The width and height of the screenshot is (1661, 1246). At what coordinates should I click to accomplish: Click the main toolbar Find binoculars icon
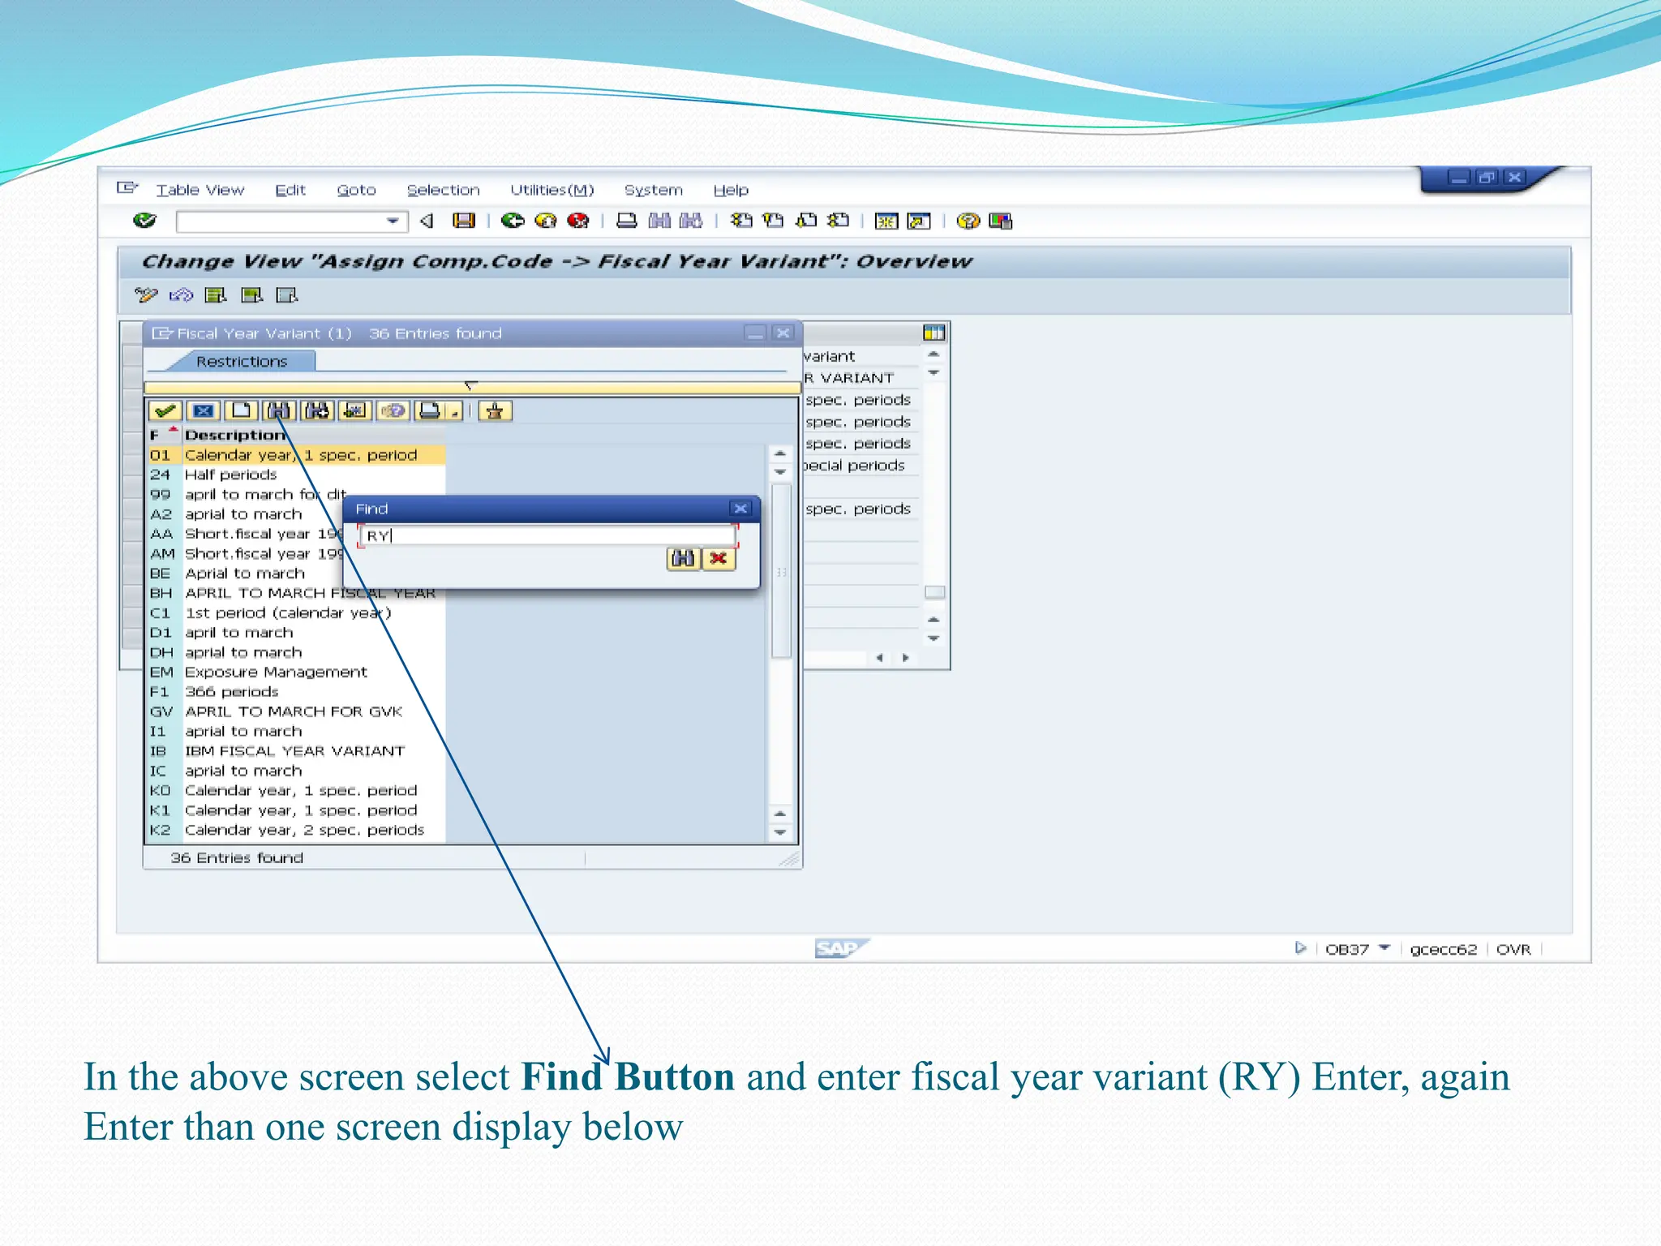point(659,221)
